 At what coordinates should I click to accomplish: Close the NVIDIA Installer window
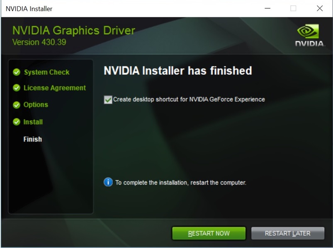tap(320, 8)
